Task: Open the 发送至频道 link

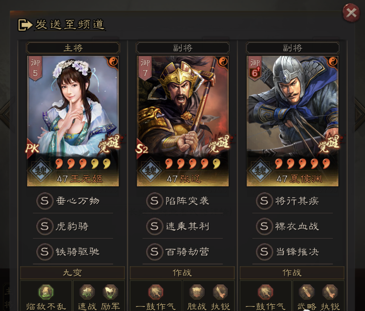Action: coord(70,24)
